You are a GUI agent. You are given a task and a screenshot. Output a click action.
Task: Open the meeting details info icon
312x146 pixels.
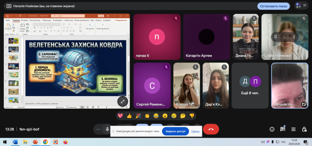click(272, 129)
